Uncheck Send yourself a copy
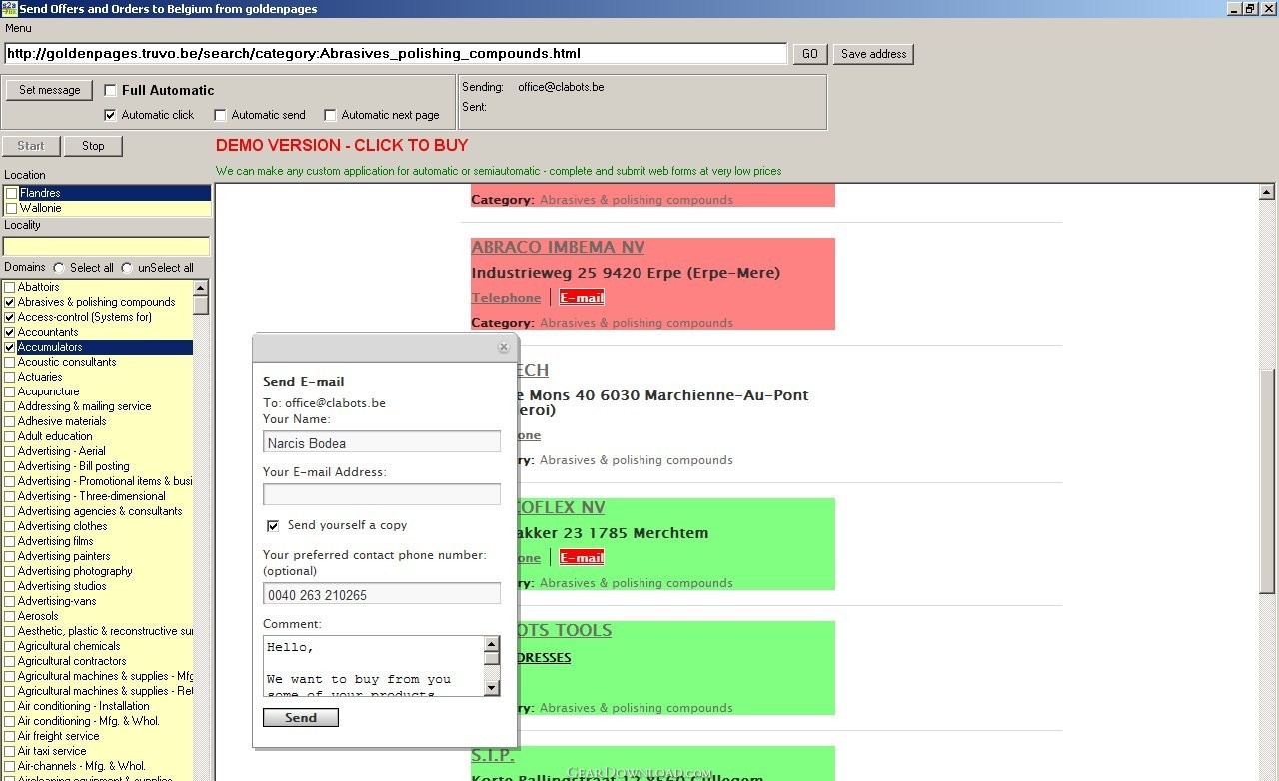This screenshot has width=1279, height=781. coord(273,525)
